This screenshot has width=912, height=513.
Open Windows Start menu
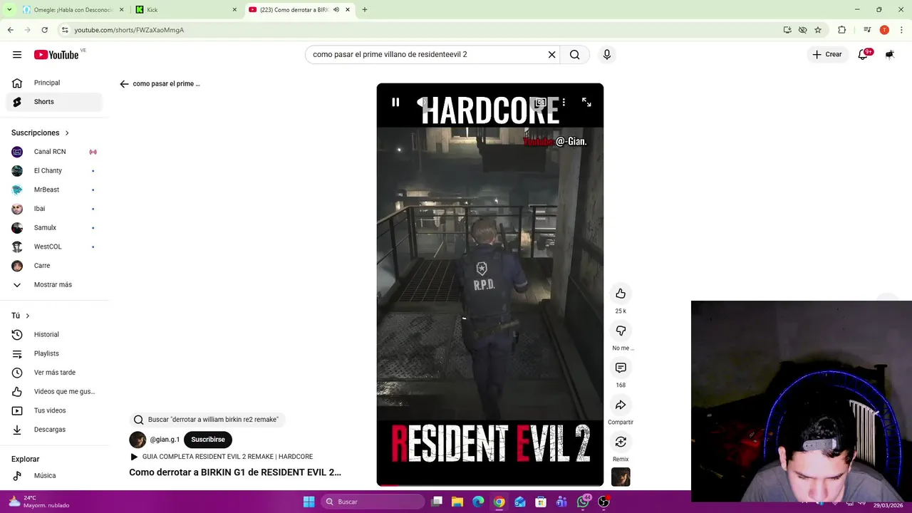[x=309, y=502]
